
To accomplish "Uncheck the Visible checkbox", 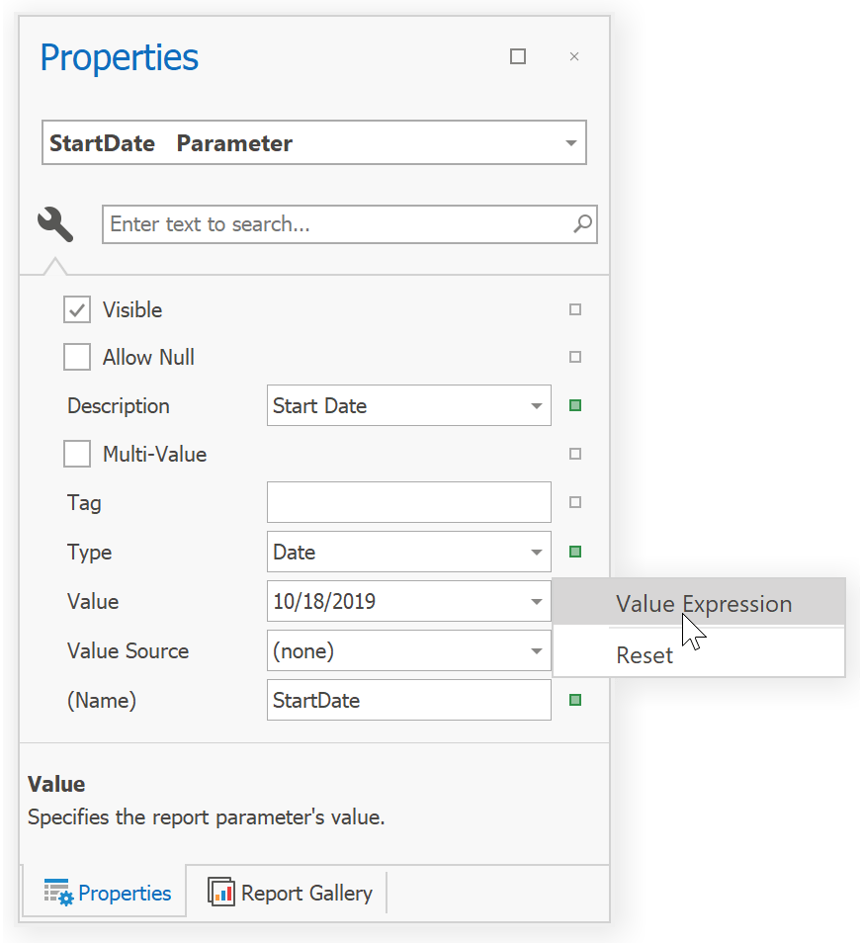I will click(x=77, y=308).
